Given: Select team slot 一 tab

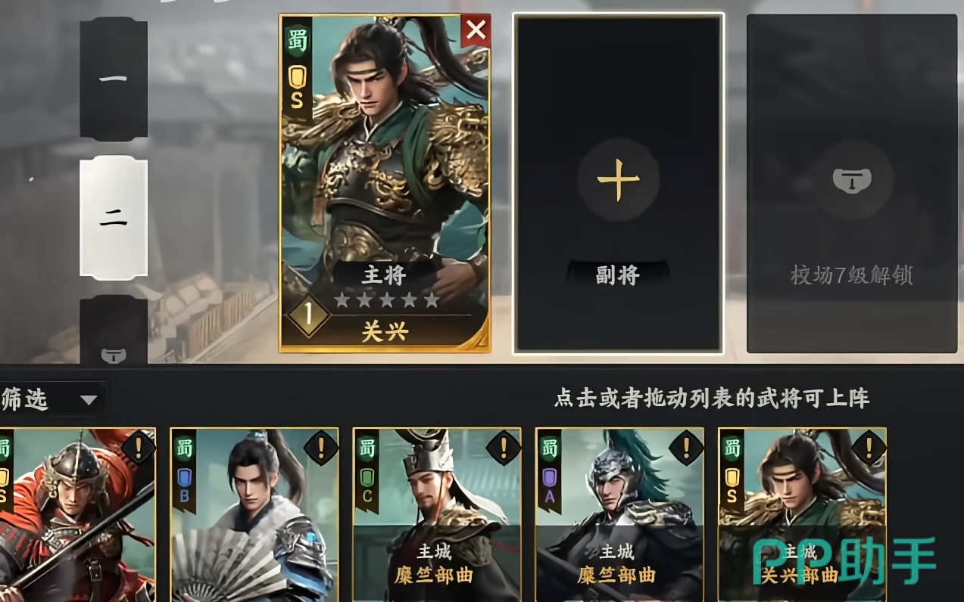Looking at the screenshot, I should click(x=114, y=79).
